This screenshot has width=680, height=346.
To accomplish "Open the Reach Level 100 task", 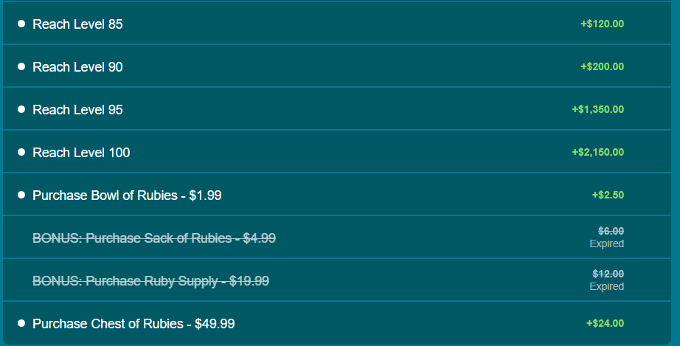I will pyautogui.click(x=81, y=153).
